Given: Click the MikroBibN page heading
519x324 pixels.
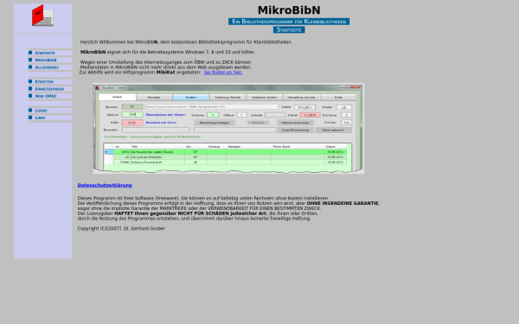Looking at the screenshot, I should pos(289,10).
